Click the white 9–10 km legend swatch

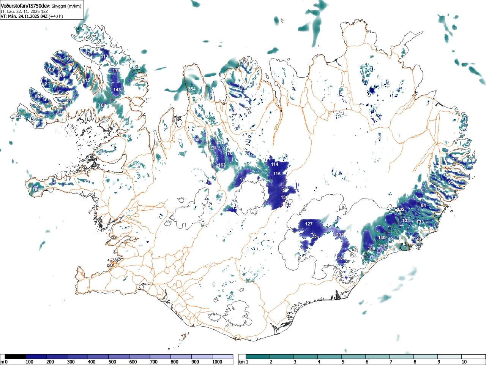coord(450,357)
